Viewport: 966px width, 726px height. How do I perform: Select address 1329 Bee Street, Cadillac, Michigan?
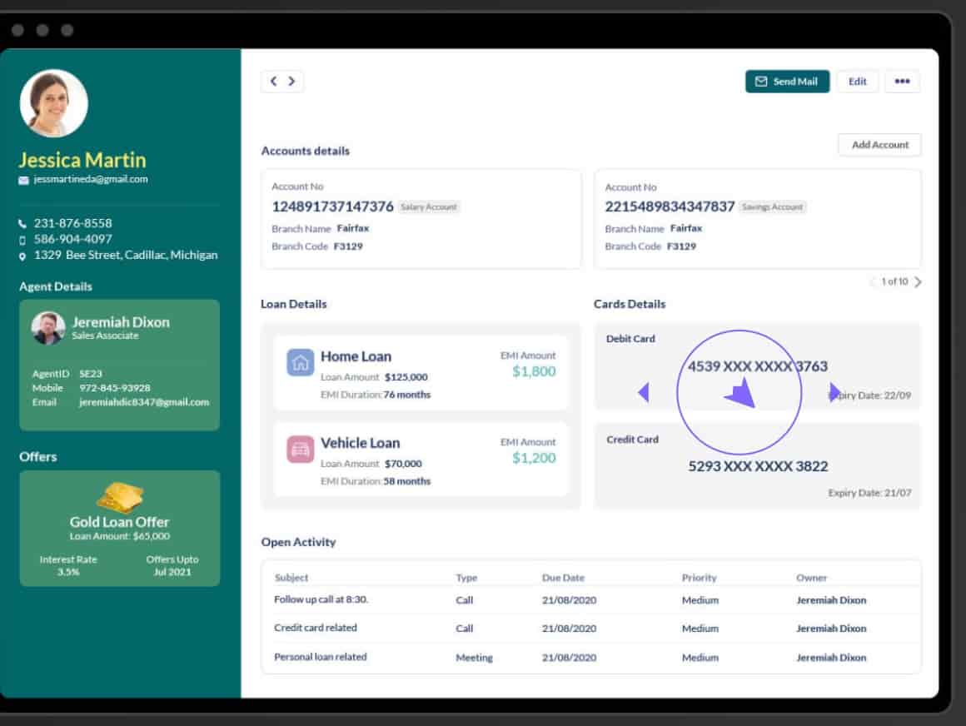pyautogui.click(x=126, y=255)
